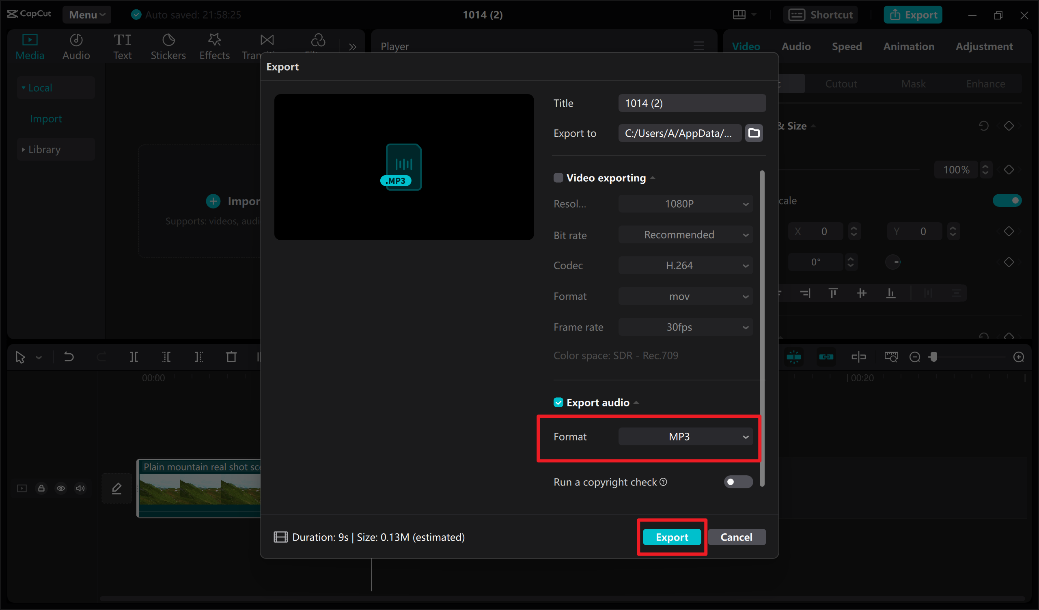This screenshot has width=1039, height=610.
Task: Click the trash delete icon in timeline
Action: pos(231,357)
